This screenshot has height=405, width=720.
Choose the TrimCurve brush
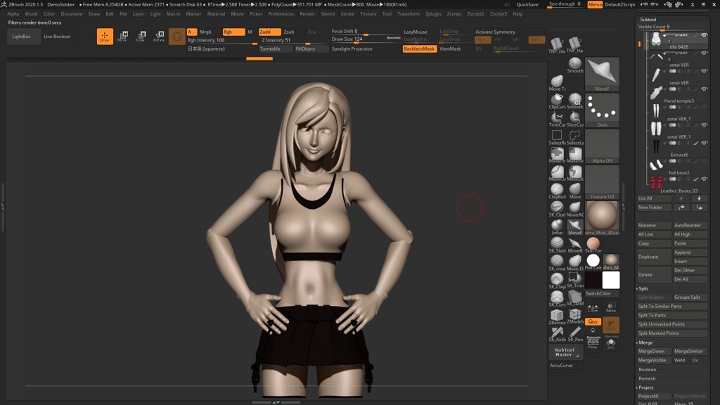pos(557,117)
